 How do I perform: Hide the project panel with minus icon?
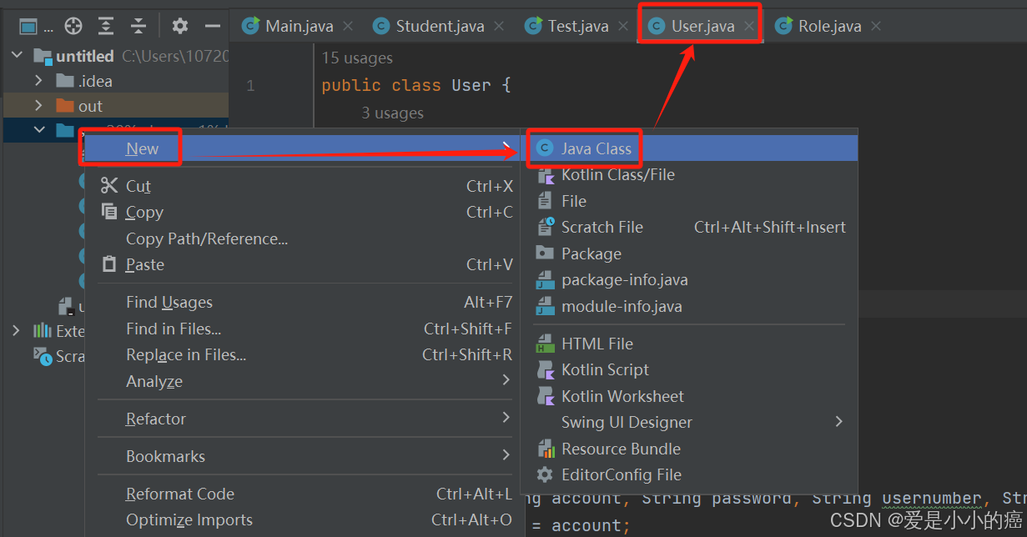[212, 26]
